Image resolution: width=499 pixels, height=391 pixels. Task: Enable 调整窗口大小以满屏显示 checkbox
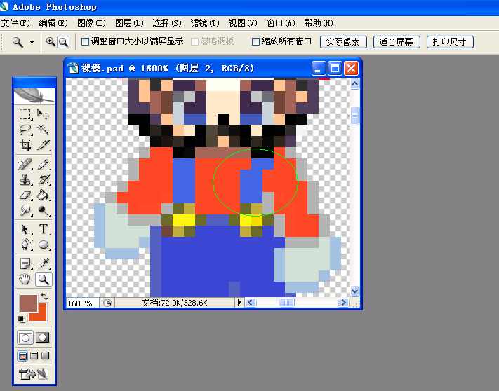[x=85, y=41]
